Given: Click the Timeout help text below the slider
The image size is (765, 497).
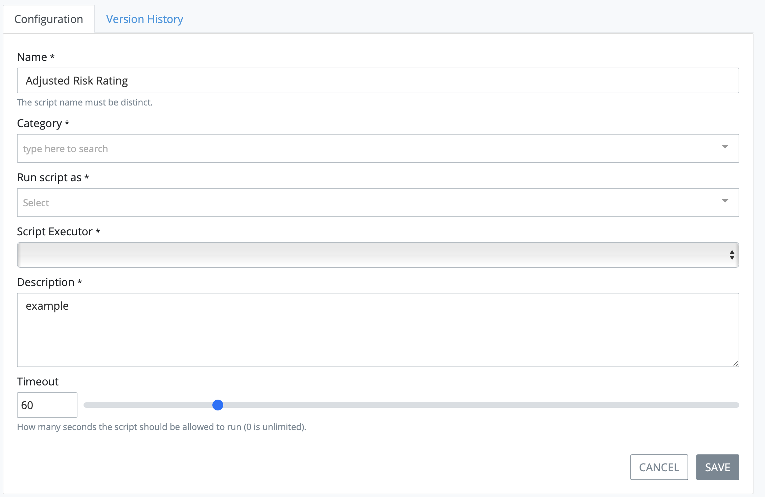Looking at the screenshot, I should (x=161, y=427).
